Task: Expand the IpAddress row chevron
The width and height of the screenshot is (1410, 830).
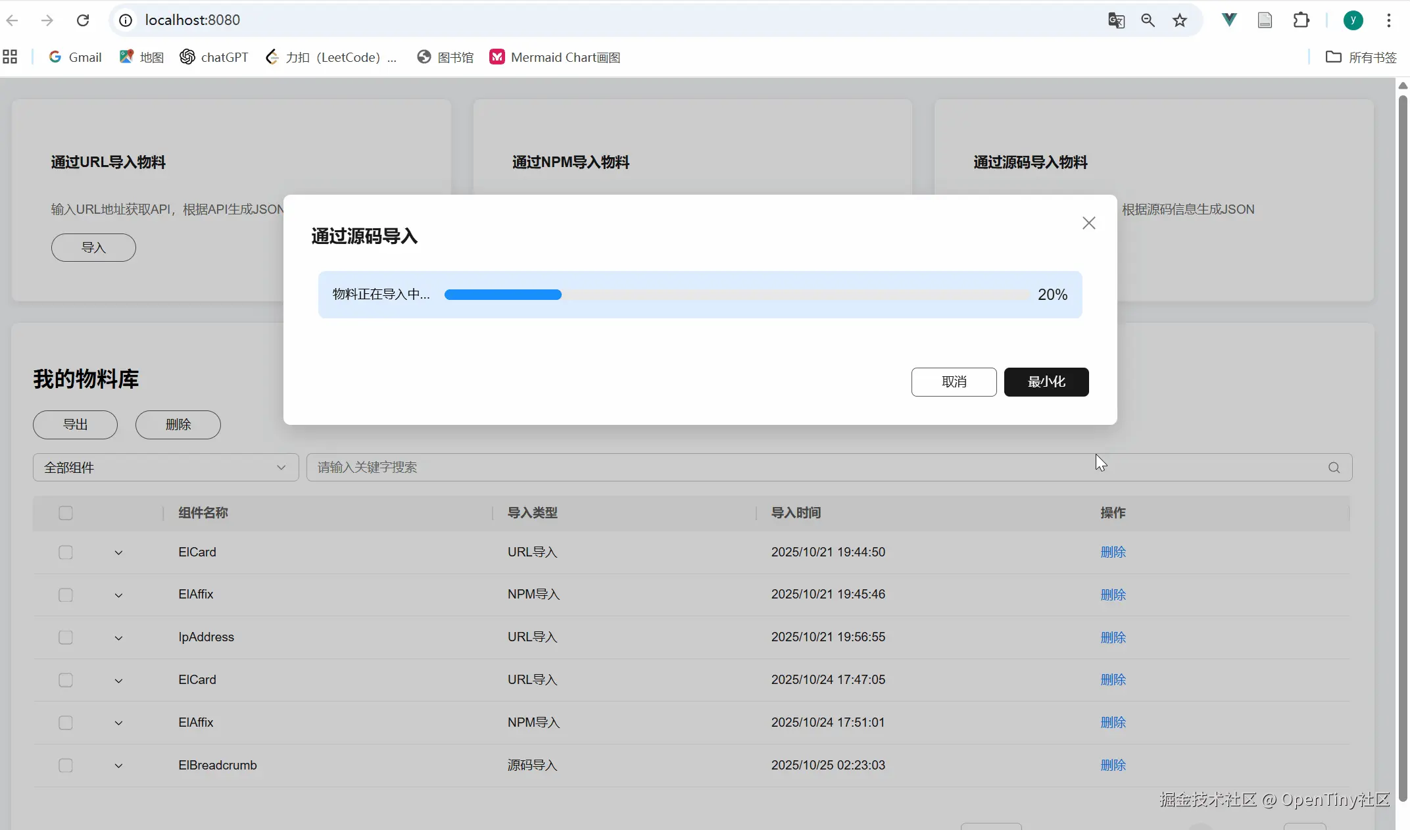Action: click(x=118, y=638)
